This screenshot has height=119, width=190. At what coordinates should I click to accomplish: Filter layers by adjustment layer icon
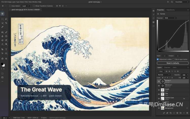tap(169, 72)
